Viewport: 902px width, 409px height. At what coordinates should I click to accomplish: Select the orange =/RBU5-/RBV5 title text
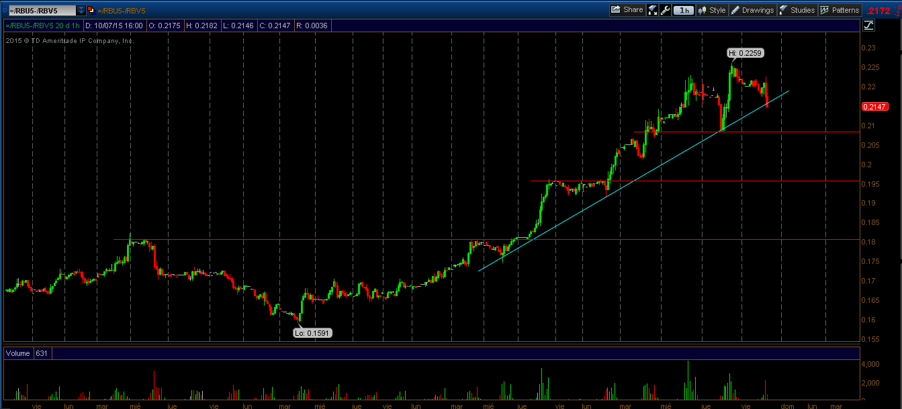(x=123, y=10)
